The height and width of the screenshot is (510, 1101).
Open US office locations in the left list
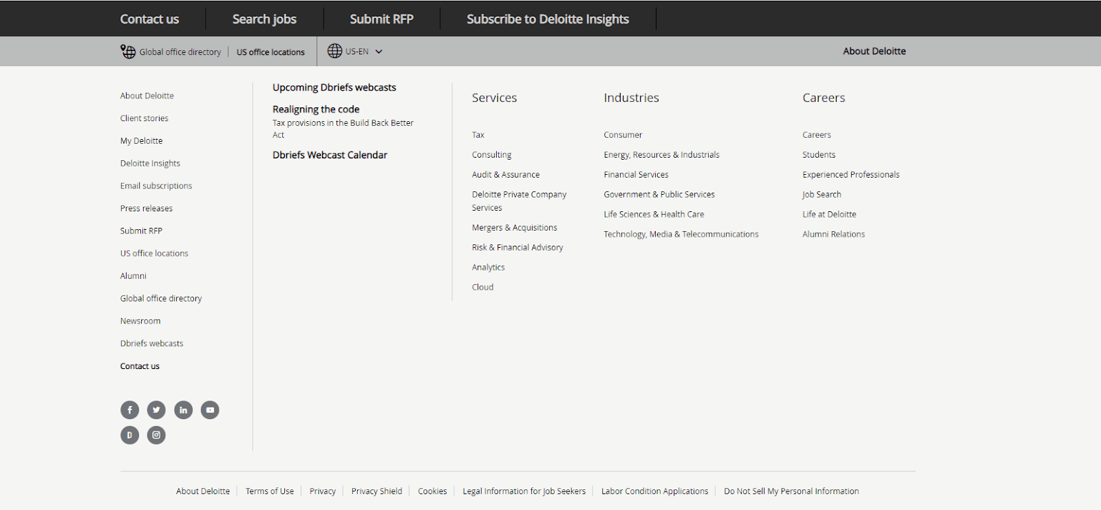(x=154, y=253)
